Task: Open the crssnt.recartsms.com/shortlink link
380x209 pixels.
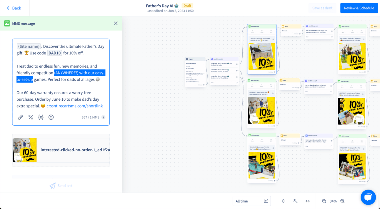Action: [75, 106]
